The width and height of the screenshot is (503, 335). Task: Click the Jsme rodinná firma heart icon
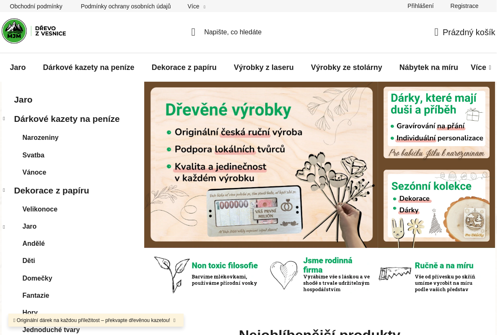(x=284, y=274)
